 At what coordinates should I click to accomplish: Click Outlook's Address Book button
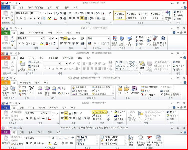coord(165,91)
